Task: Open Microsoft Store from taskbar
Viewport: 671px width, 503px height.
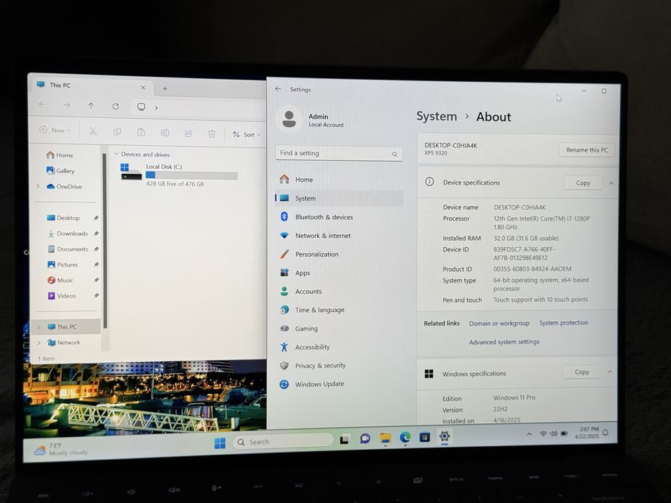Action: 424,437
